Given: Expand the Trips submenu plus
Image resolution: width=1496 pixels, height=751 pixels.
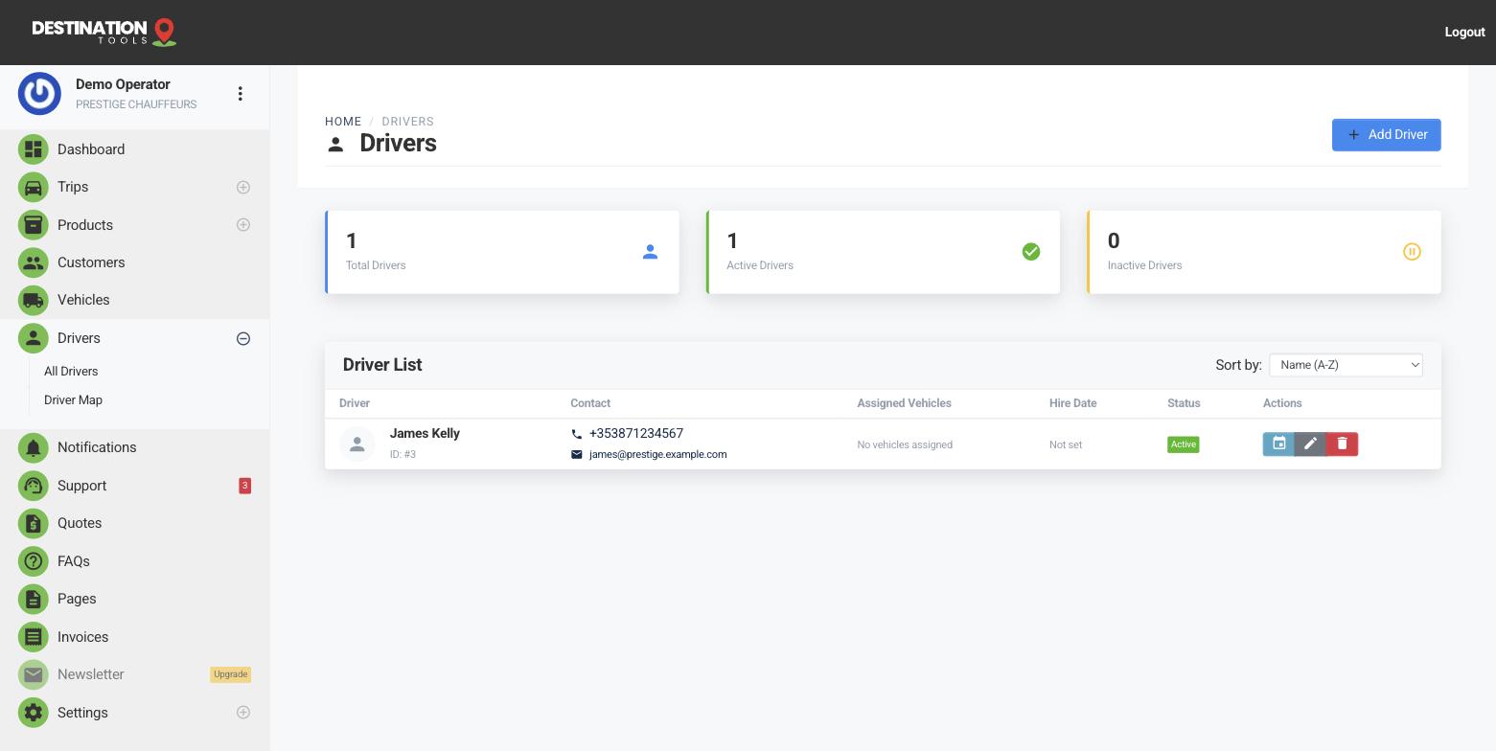Looking at the screenshot, I should pyautogui.click(x=243, y=187).
